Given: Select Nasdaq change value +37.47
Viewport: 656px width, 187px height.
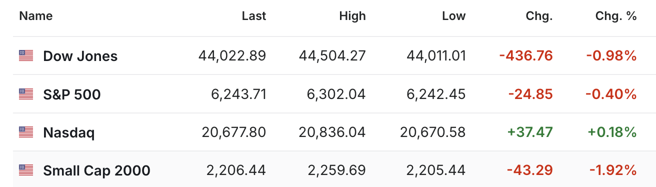Looking at the screenshot, I should pos(530,132).
